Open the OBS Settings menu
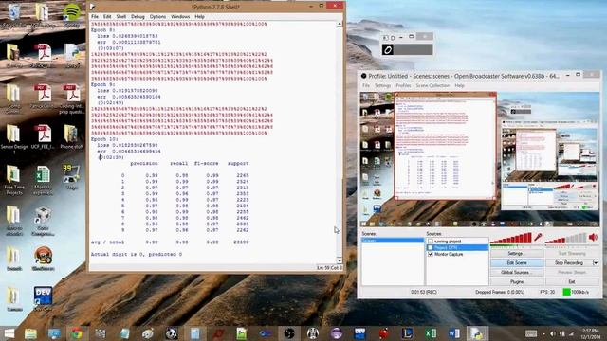The image size is (607, 341). click(x=382, y=85)
